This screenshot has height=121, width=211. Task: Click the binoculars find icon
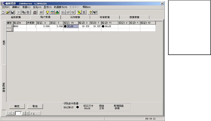(41, 12)
